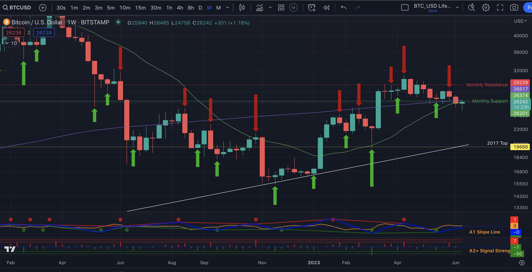Screen dimensions: 532x272
Task: Open chart settings gear icon
Action: [486, 8]
